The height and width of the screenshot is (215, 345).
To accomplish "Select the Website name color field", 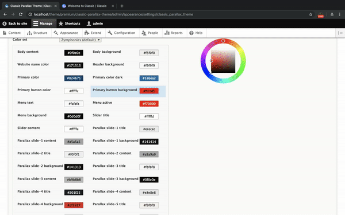I will tap(74, 65).
